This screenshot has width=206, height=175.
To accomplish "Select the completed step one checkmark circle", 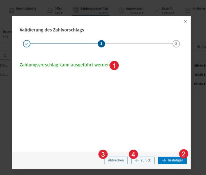I will pyautogui.click(x=27, y=44).
